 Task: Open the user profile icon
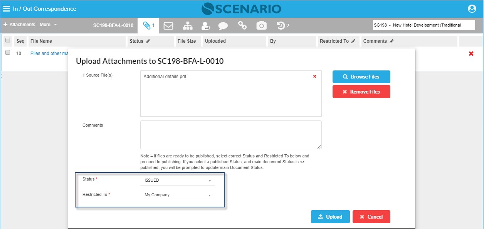(472, 8)
